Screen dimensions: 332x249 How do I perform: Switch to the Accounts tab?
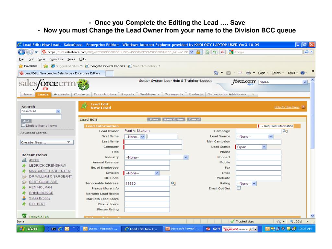pos(61,94)
